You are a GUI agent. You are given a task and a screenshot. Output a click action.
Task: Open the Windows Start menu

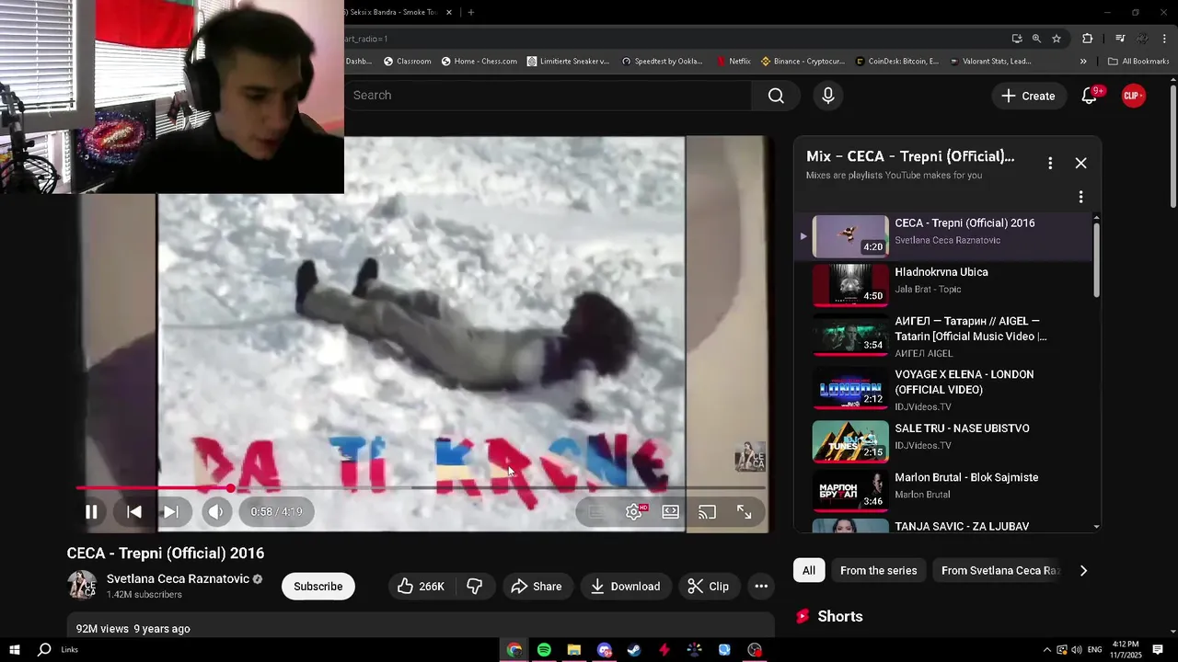15,650
